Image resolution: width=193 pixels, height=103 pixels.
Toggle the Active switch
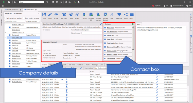pyautogui.click(x=56, y=15)
